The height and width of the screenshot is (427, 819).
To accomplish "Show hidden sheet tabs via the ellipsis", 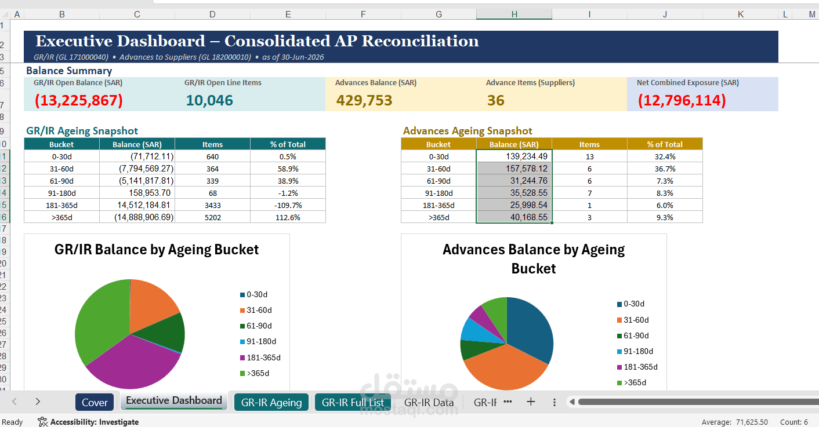I will (x=508, y=402).
